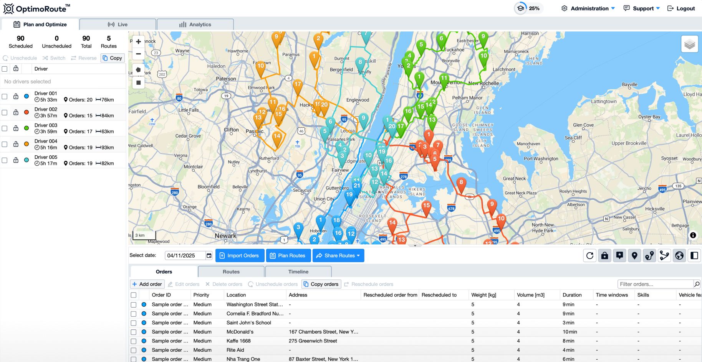
Task: Toggle straight-line routes icon
Action: [x=664, y=256]
